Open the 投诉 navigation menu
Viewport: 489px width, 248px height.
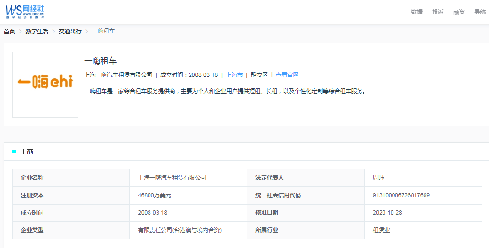coord(438,12)
